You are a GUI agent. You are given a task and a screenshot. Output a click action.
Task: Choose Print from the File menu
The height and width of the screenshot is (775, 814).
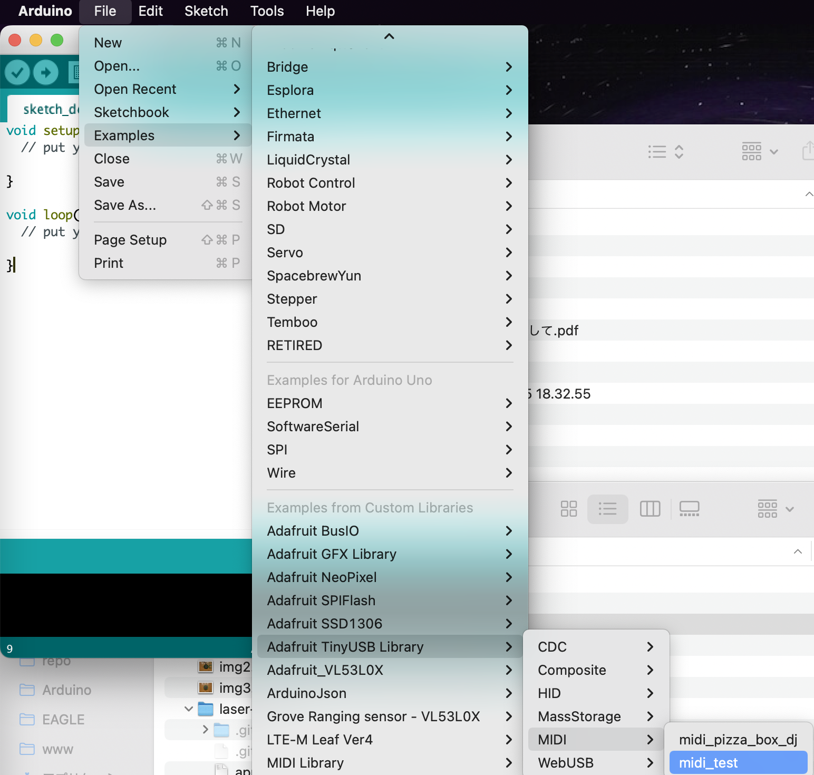pyautogui.click(x=168, y=263)
